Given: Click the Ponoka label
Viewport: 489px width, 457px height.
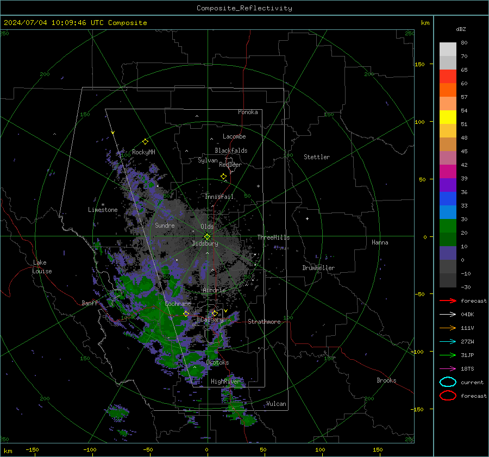Looking at the screenshot, I should point(248,112).
